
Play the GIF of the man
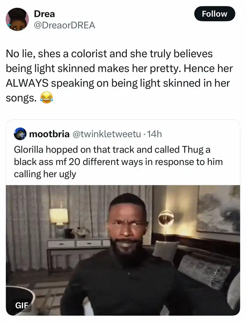click(x=123, y=250)
